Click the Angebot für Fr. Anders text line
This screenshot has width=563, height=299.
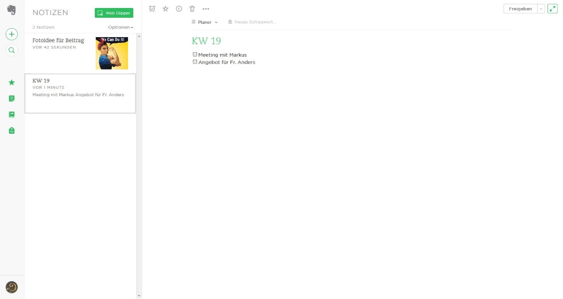(227, 62)
